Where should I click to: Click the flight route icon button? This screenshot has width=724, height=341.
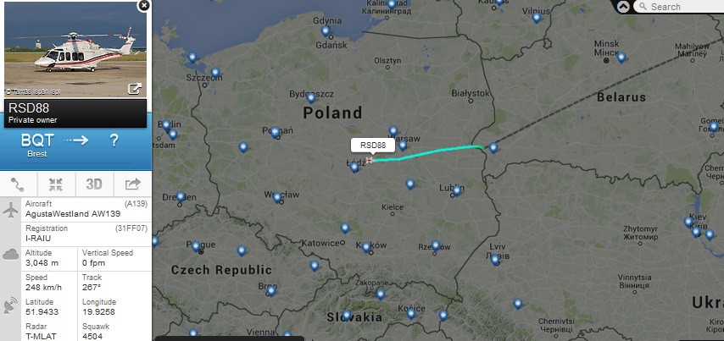18,184
